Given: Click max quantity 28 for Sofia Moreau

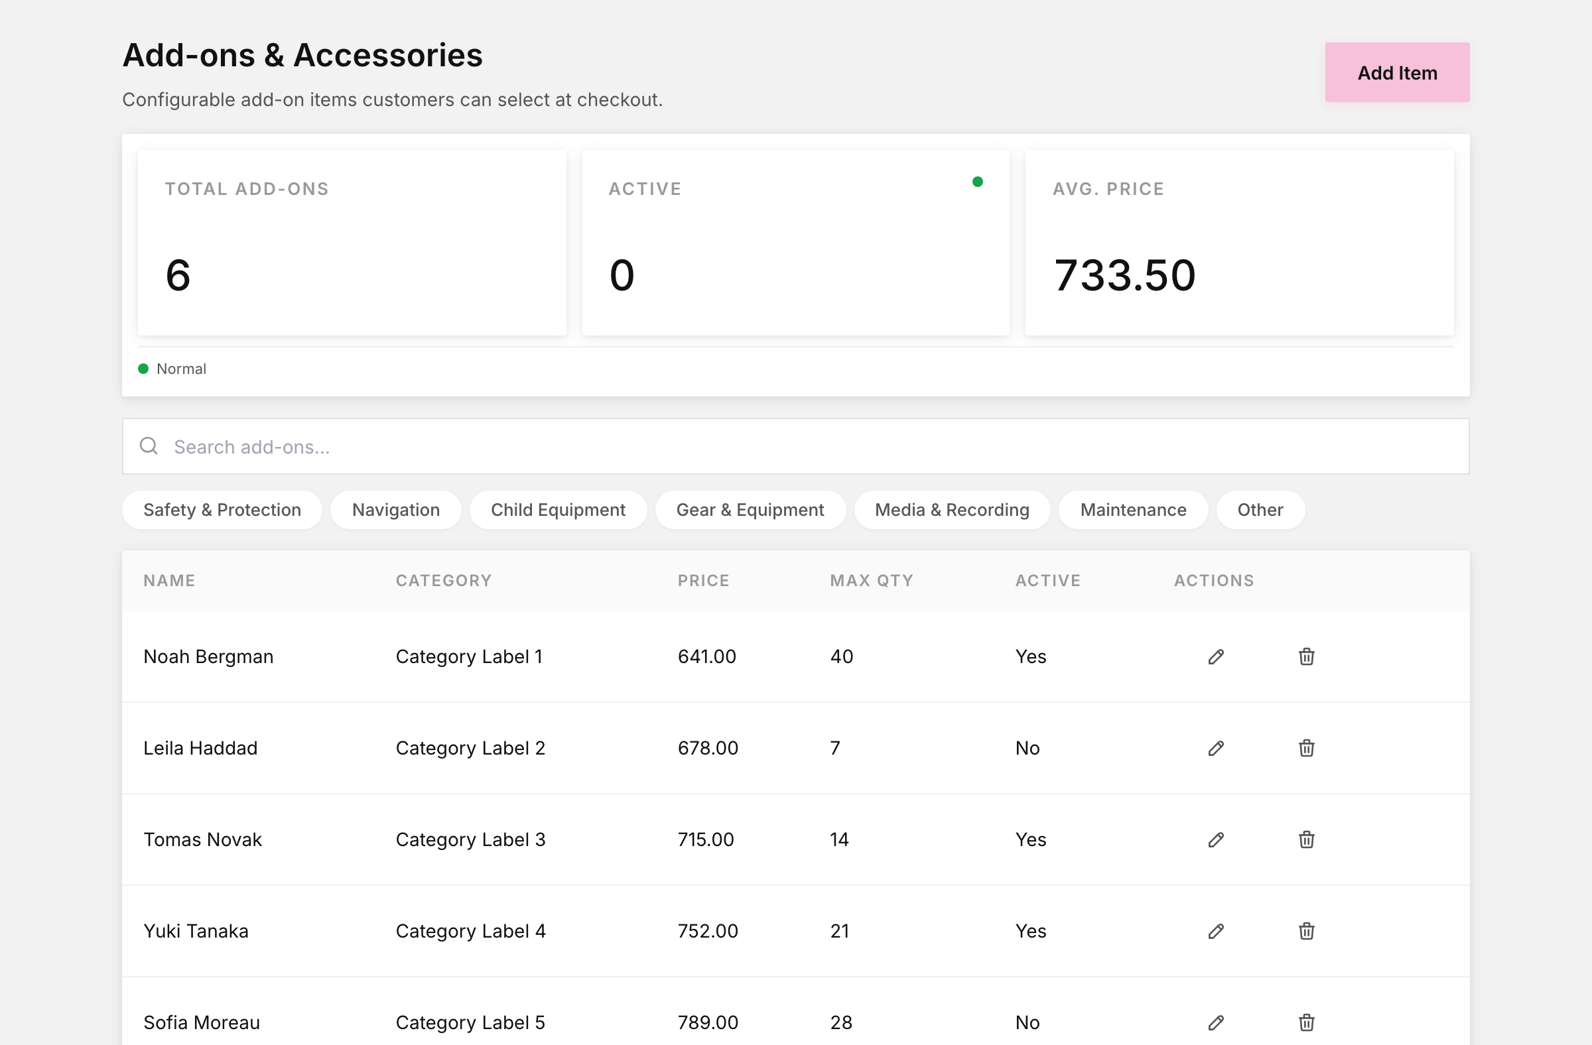Looking at the screenshot, I should [x=841, y=1023].
